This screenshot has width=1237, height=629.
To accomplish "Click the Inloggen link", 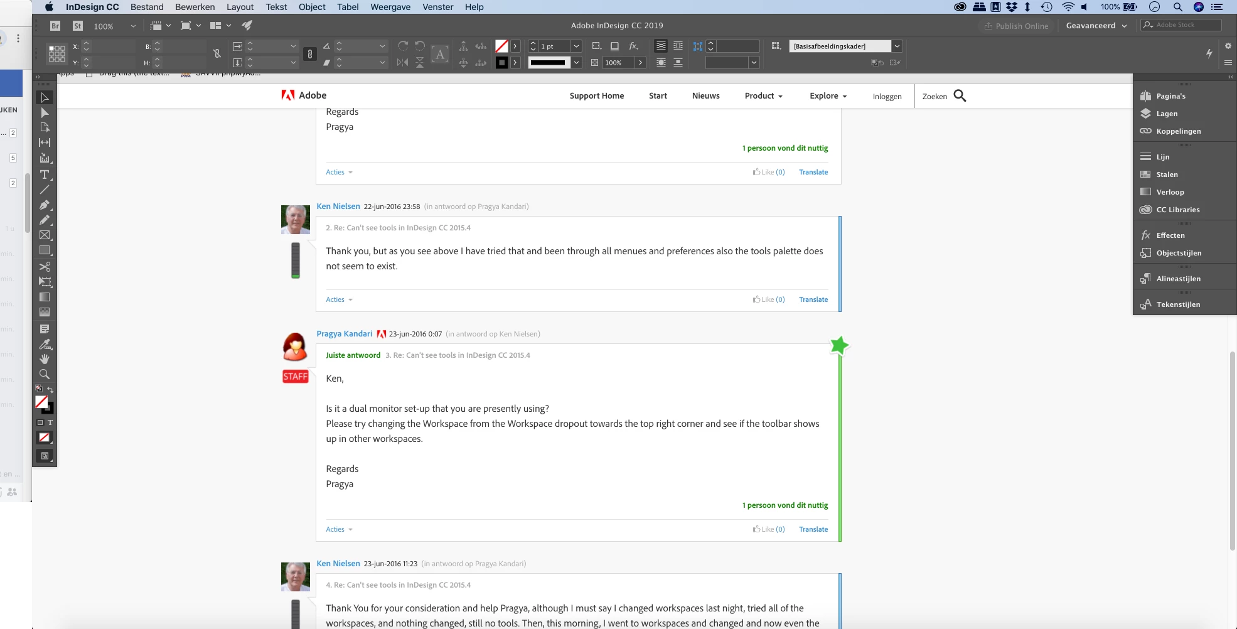I will (x=887, y=96).
